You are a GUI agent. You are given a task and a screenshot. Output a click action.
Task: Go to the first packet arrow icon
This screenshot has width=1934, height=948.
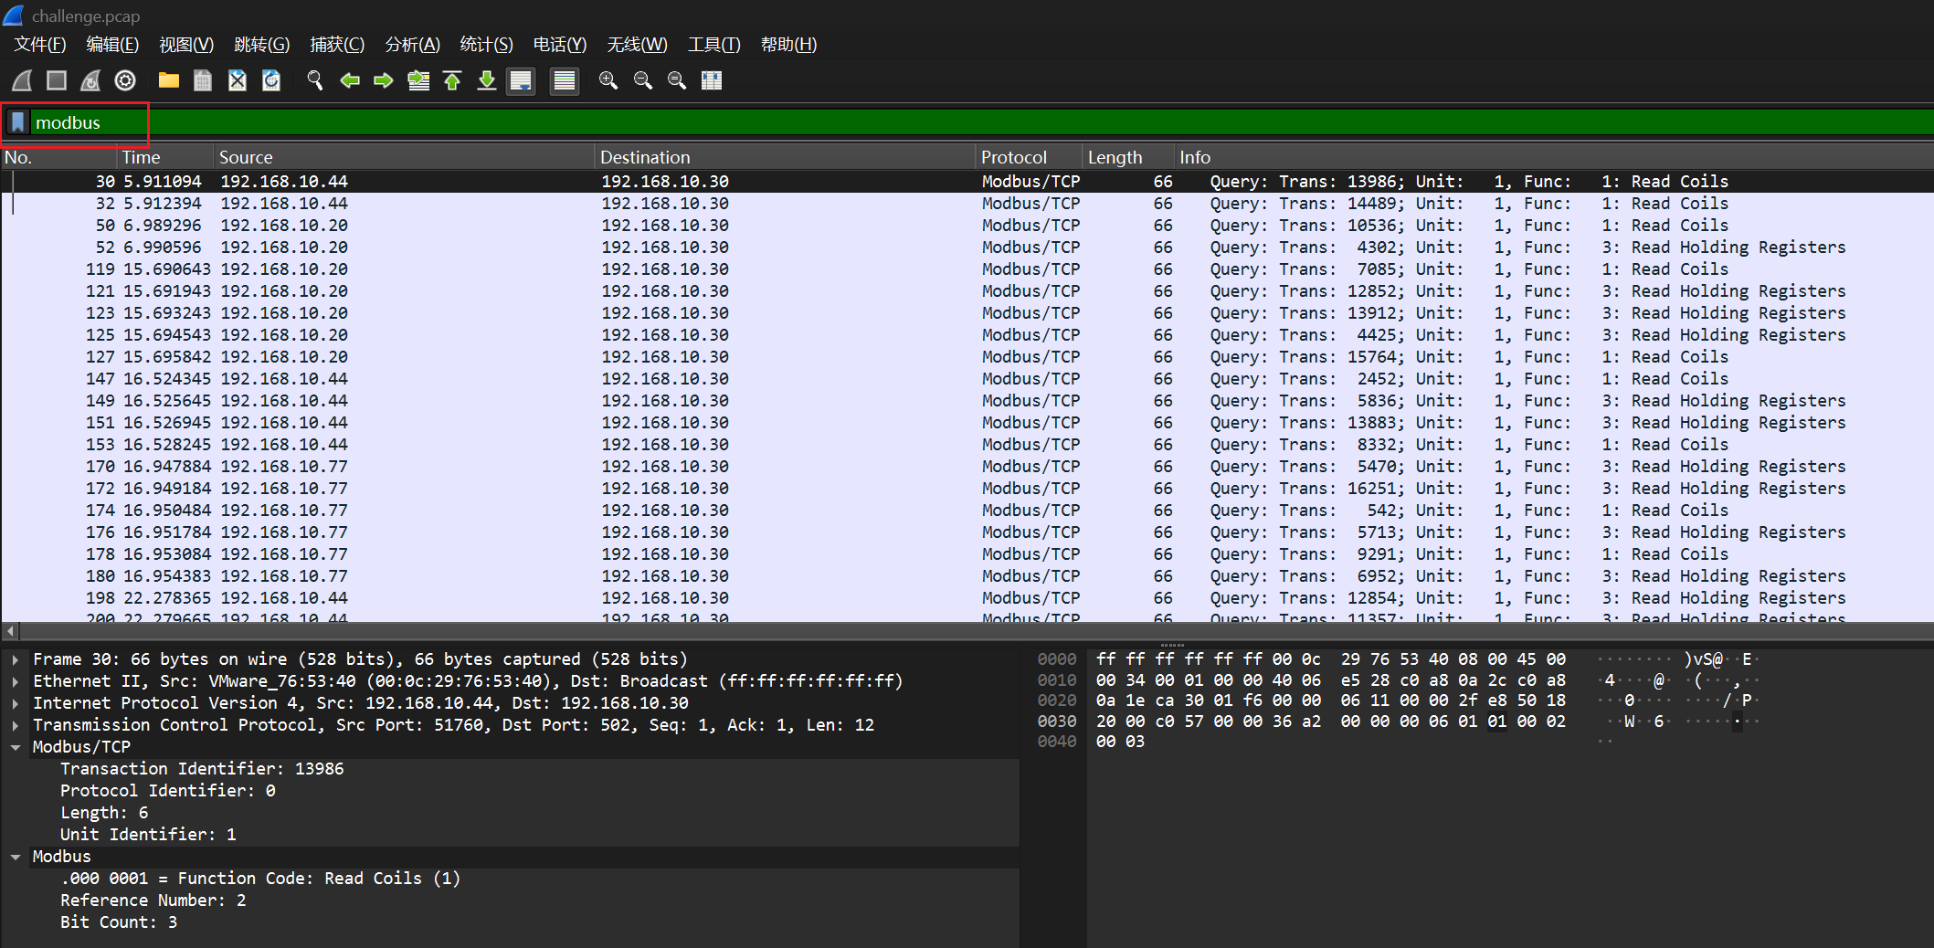pos(452,81)
